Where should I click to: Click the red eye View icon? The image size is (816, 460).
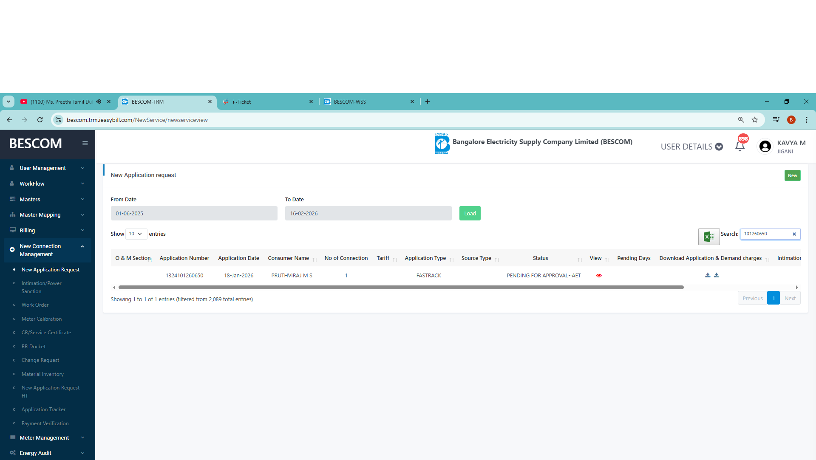599,276
